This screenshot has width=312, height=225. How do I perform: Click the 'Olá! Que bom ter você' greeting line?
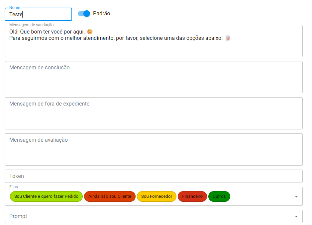click(47, 32)
